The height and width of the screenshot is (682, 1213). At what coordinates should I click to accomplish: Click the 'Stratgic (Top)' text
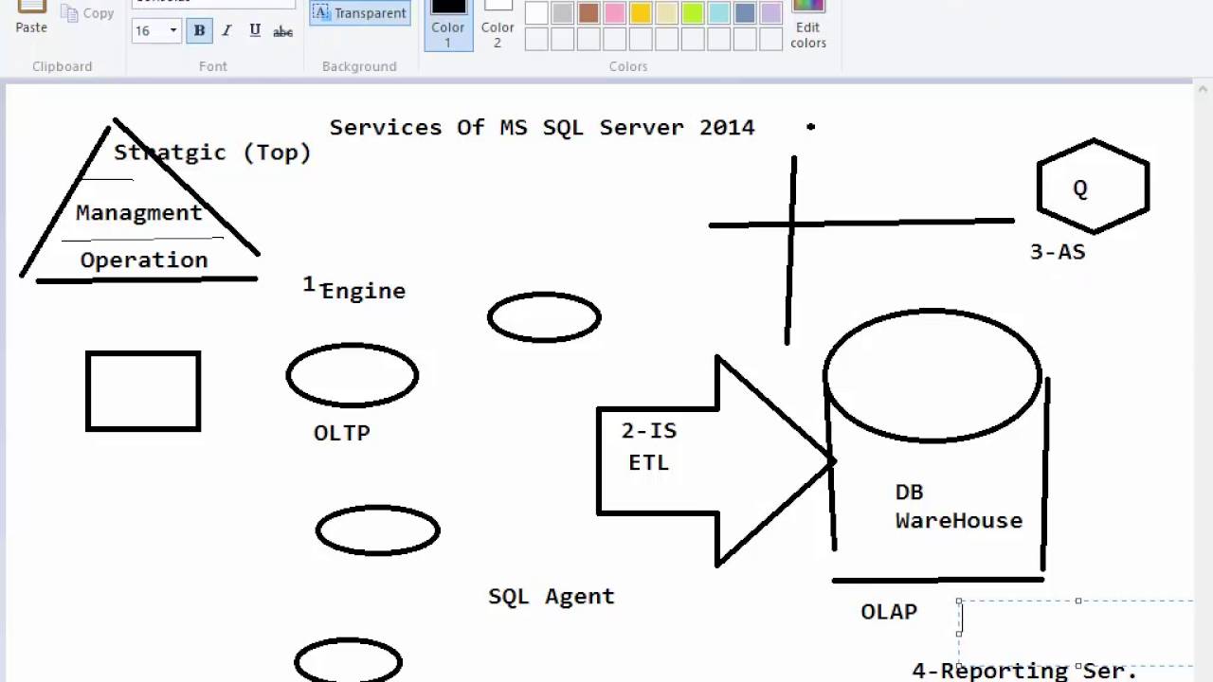pyautogui.click(x=212, y=153)
